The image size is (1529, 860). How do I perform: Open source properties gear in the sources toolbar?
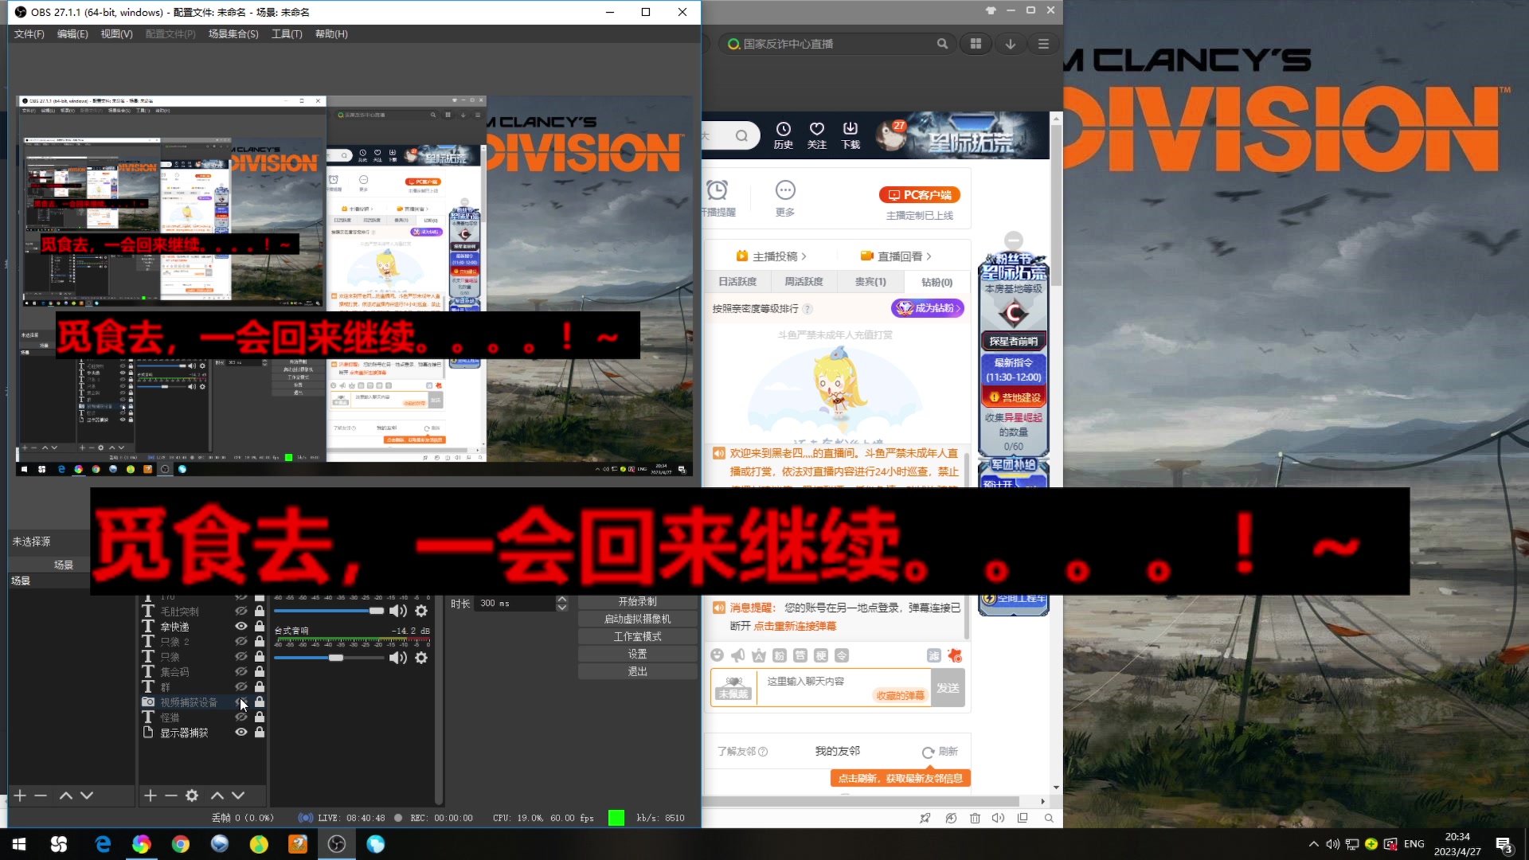click(x=192, y=795)
